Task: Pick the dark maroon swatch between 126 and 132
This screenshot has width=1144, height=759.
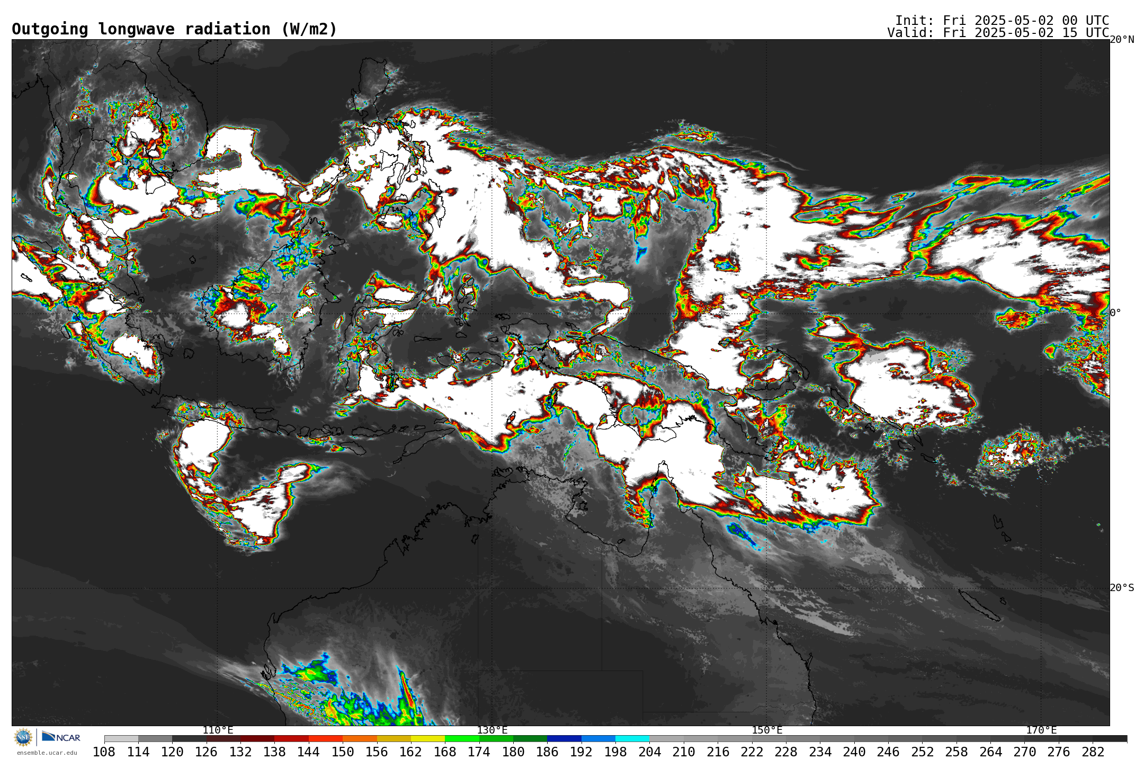Action: point(223,739)
